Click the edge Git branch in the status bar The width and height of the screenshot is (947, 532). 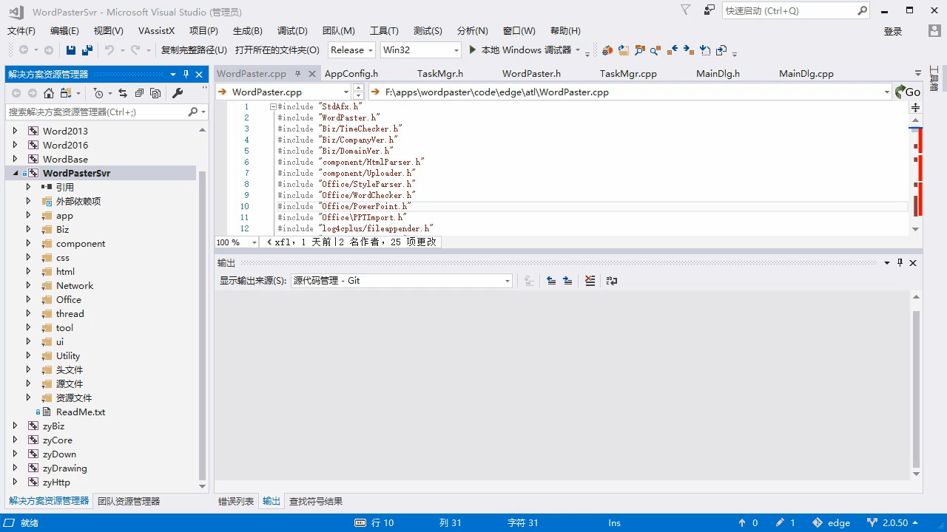(x=832, y=522)
